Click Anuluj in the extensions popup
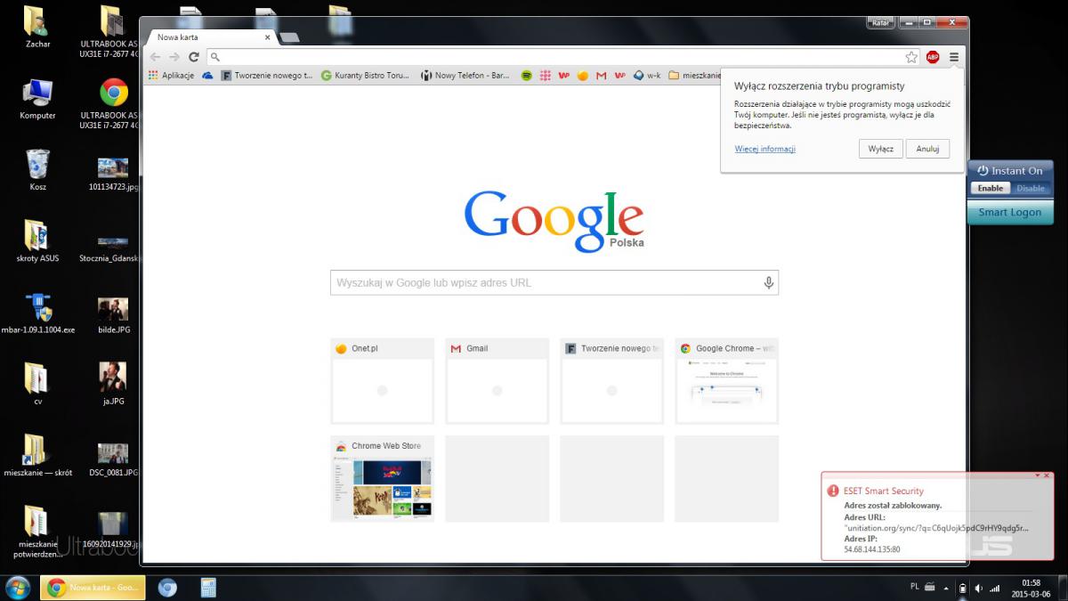This screenshot has height=601, width=1068. pyautogui.click(x=928, y=149)
